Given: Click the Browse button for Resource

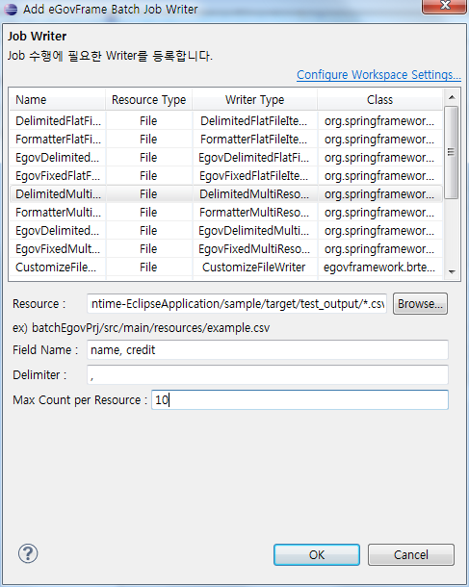Looking at the screenshot, I should tap(420, 304).
